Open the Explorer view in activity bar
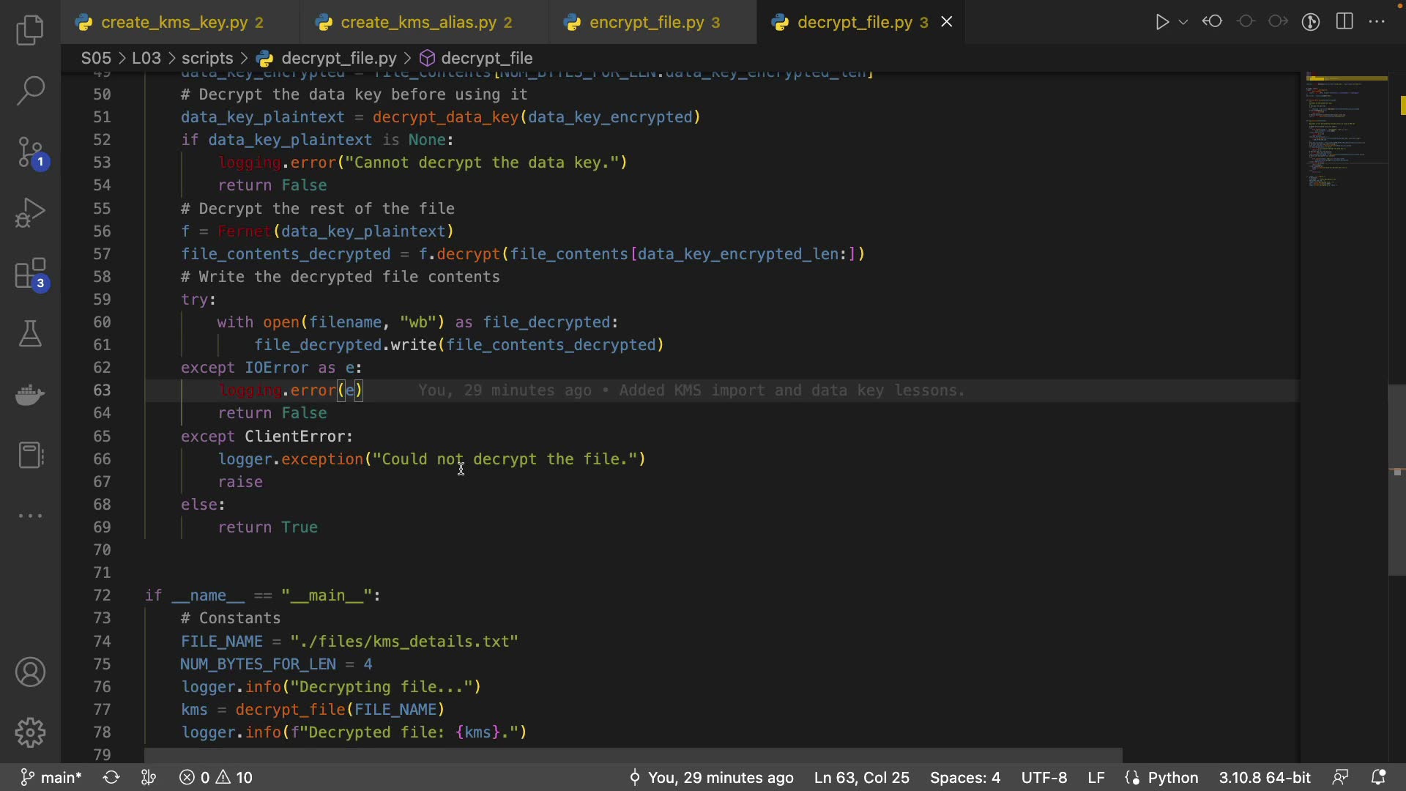Screen dimensions: 1406x791 tap(30, 30)
